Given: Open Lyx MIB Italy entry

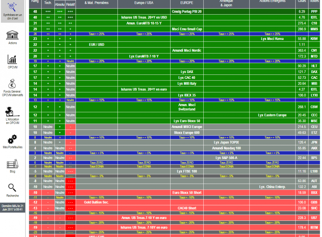Looking at the screenshot, I should (x=187, y=84).
